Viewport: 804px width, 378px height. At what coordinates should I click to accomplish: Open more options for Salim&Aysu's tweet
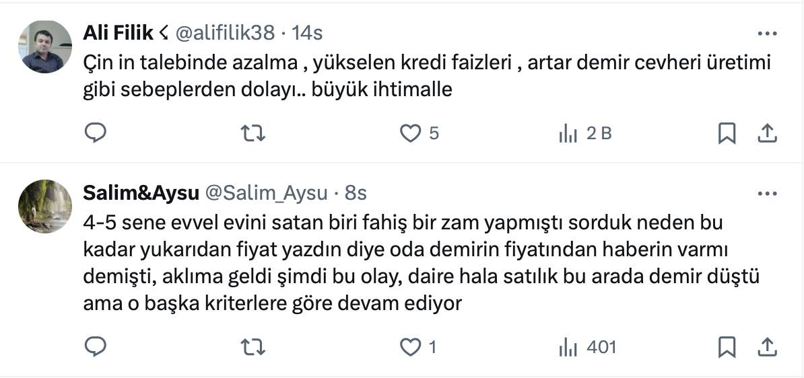(767, 194)
